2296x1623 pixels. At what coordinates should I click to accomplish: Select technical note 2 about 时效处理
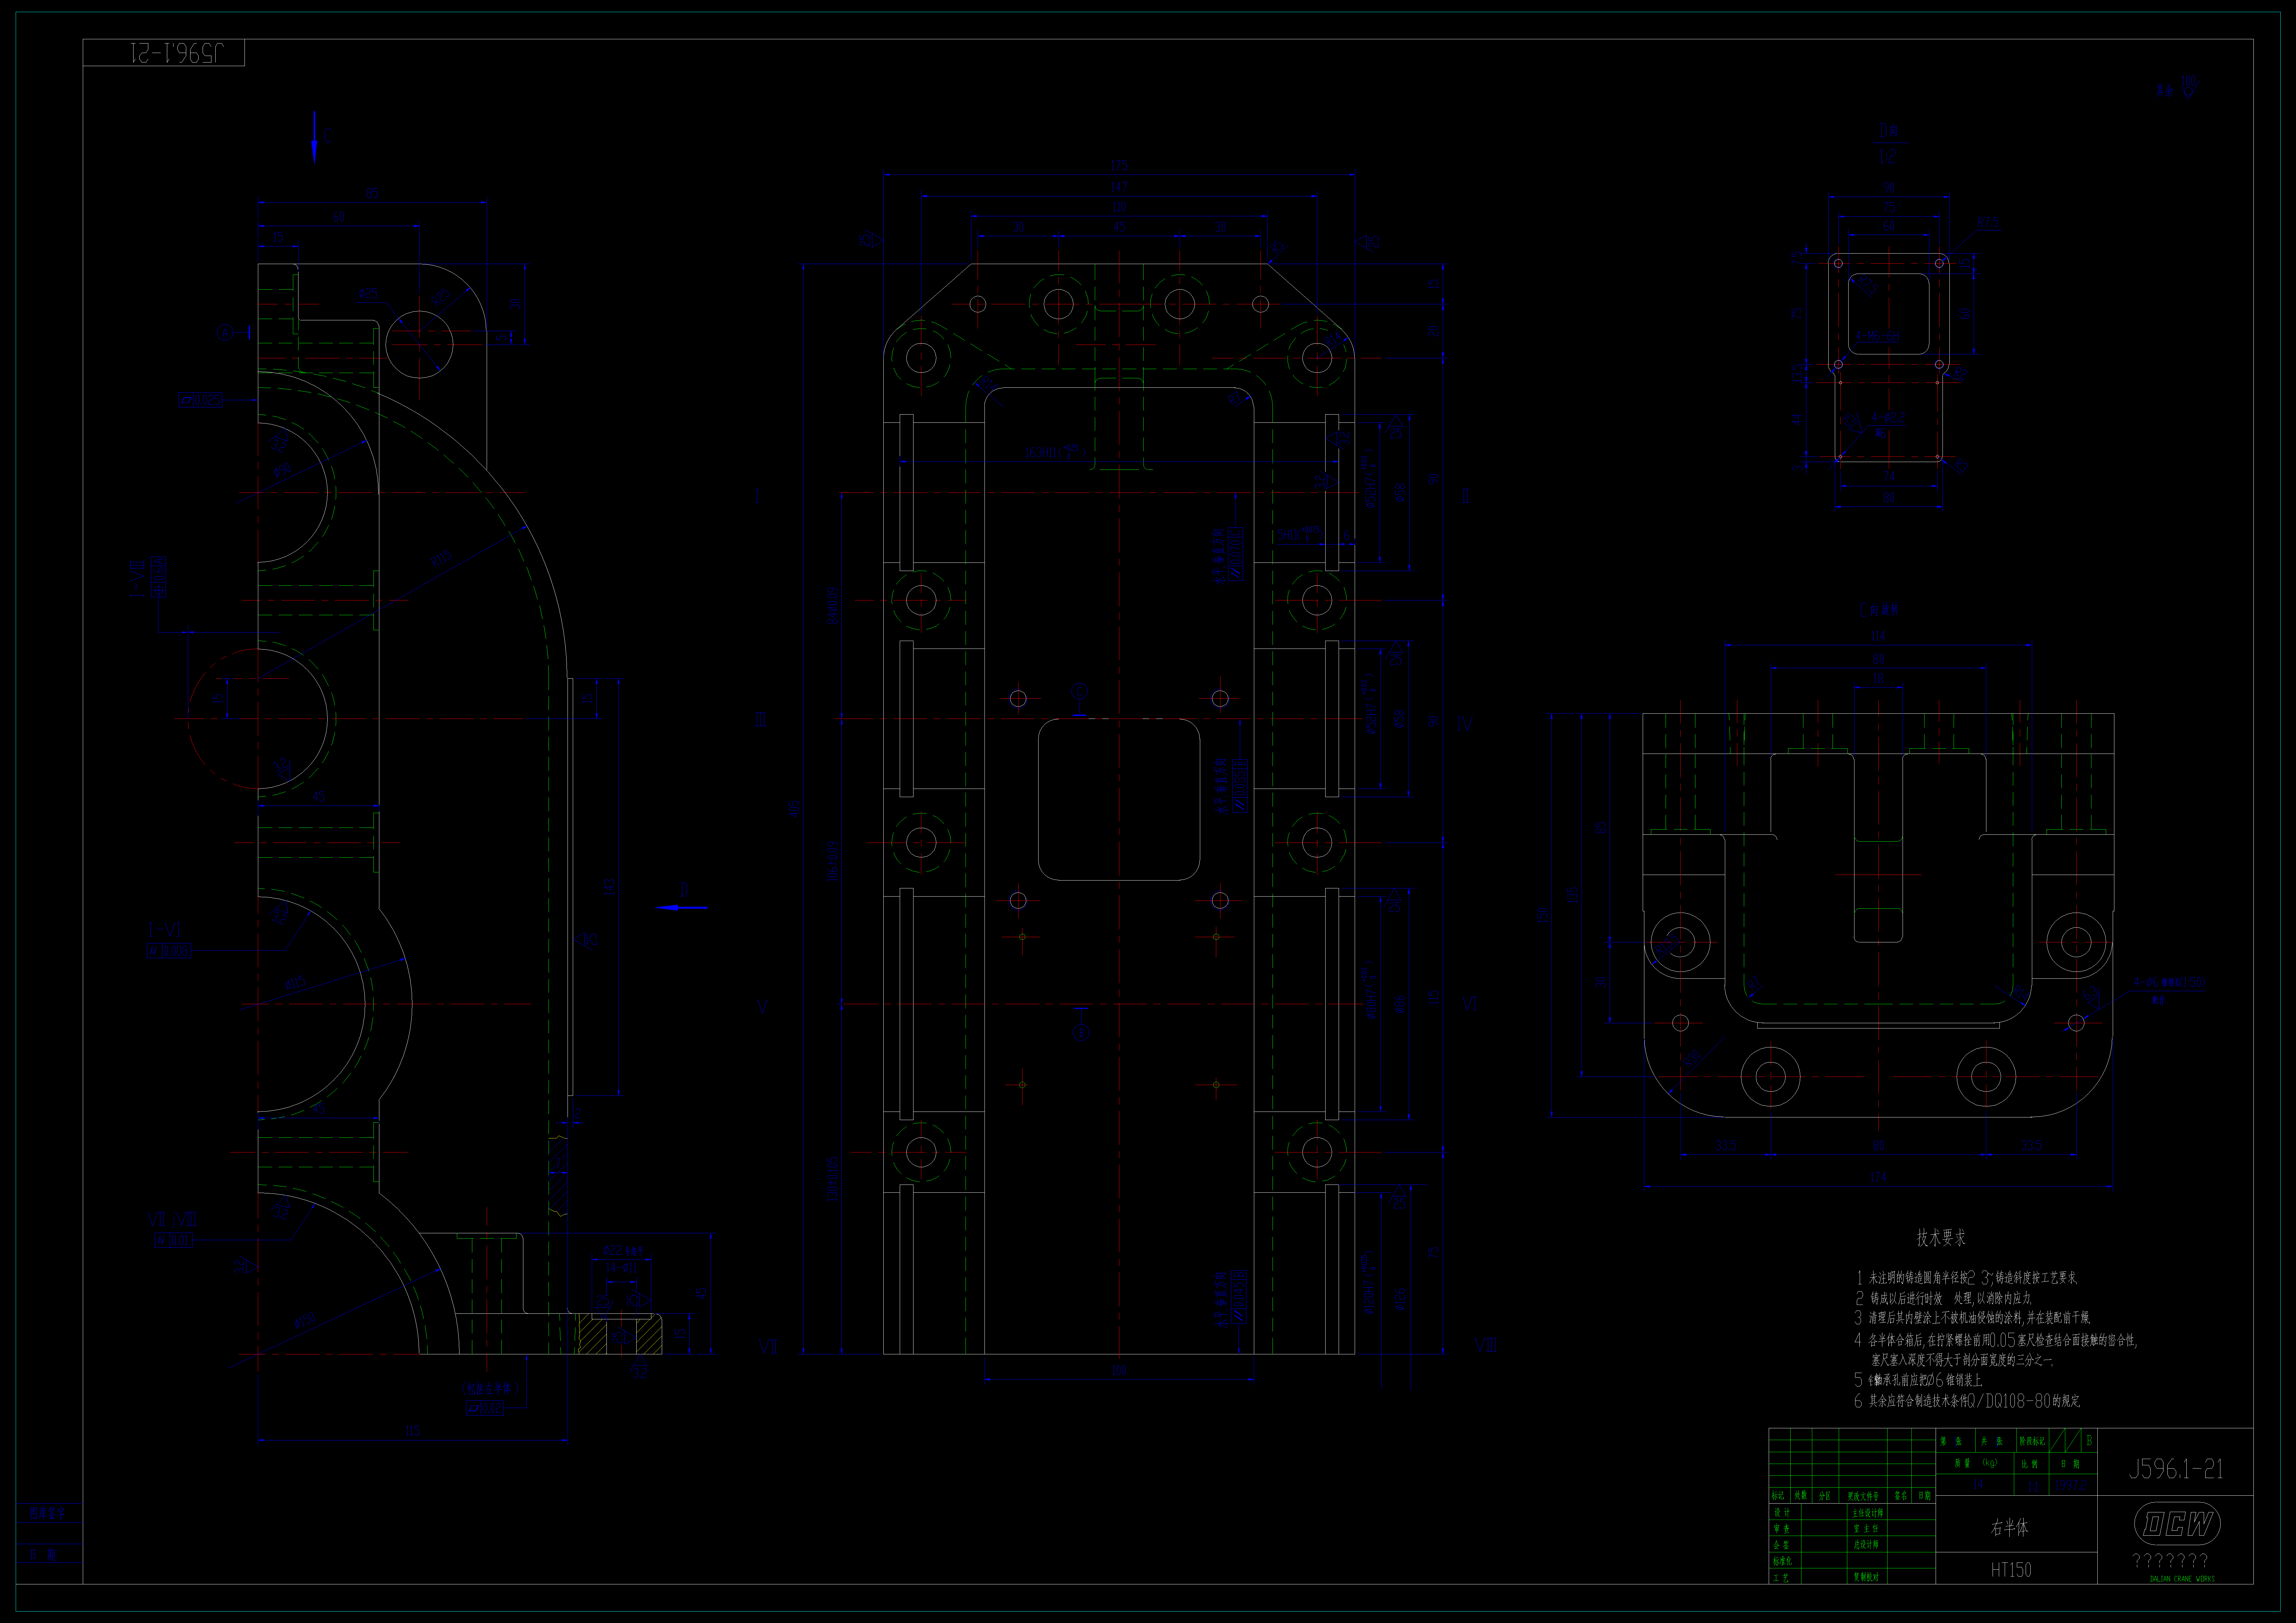pyautogui.click(x=1944, y=1298)
